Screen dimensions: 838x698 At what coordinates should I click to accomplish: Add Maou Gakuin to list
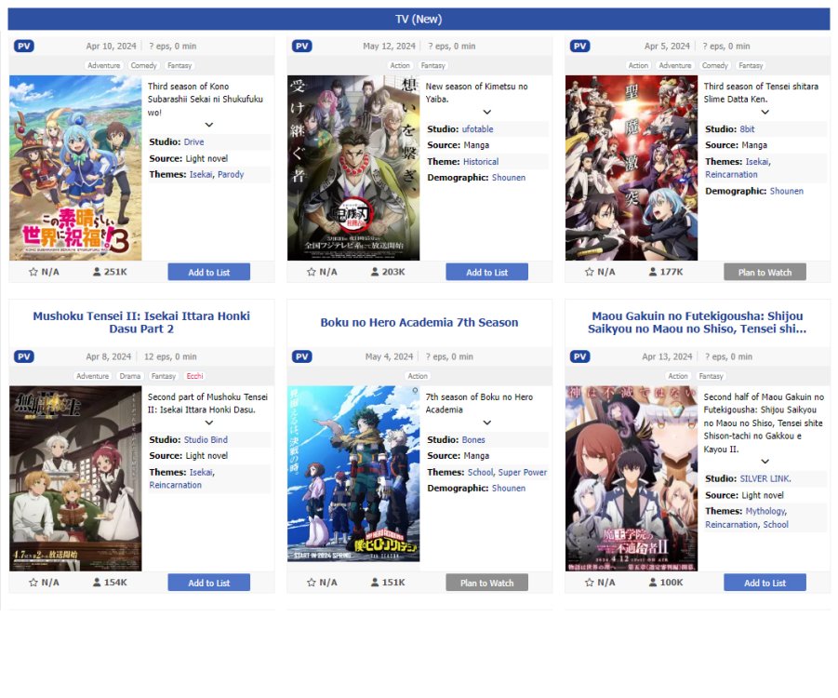click(x=765, y=583)
